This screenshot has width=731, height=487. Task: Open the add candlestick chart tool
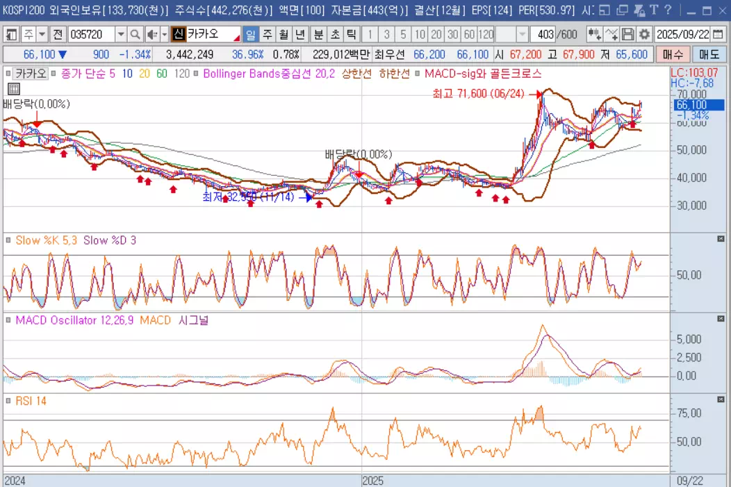594,35
